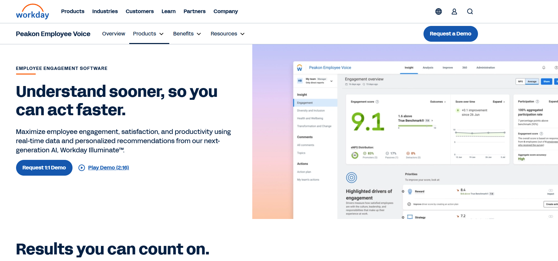Switch to the Administration tab in preview
The image size is (558, 261).
(x=486, y=68)
